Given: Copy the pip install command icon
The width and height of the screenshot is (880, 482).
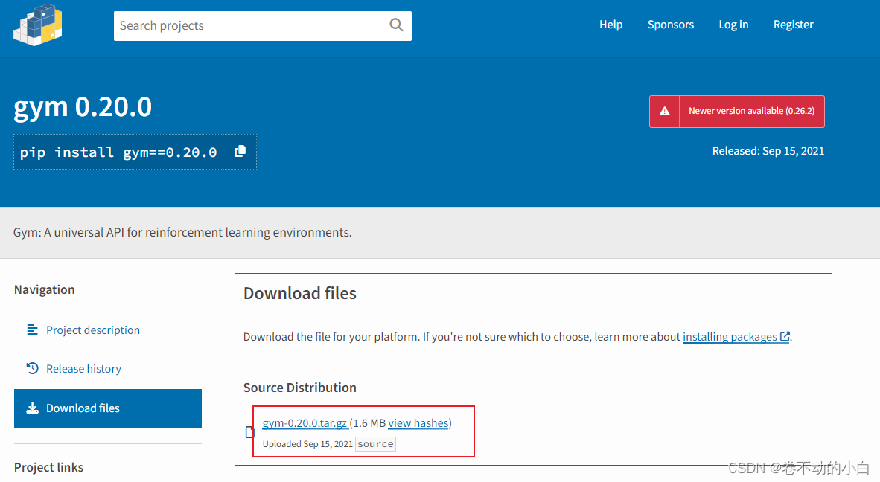Looking at the screenshot, I should point(240,151).
